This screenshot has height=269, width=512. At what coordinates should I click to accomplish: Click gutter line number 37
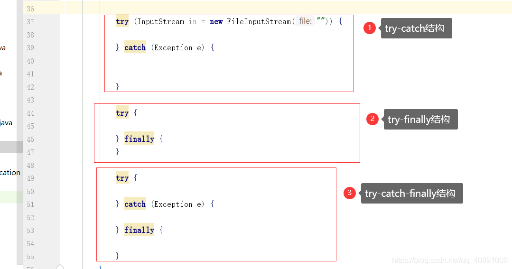(30, 22)
